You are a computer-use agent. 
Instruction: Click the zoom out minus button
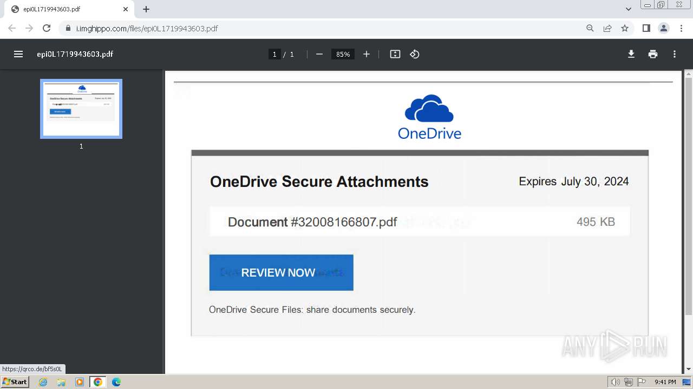point(319,54)
